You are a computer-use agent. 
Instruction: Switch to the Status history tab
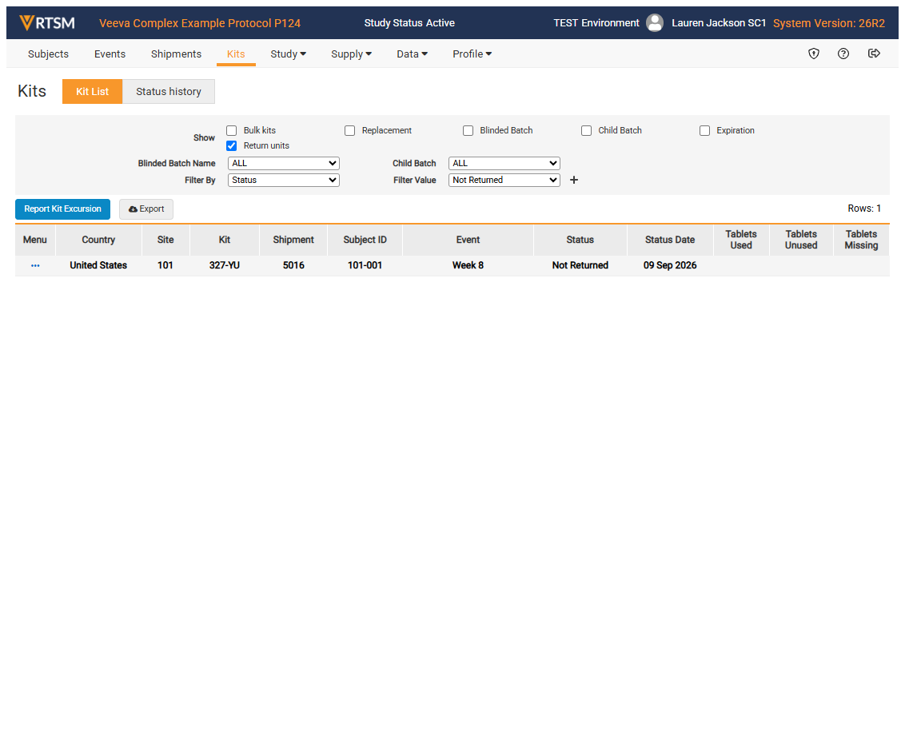coord(169,92)
